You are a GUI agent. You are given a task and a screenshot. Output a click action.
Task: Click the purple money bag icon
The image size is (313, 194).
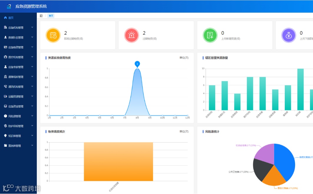(289, 35)
